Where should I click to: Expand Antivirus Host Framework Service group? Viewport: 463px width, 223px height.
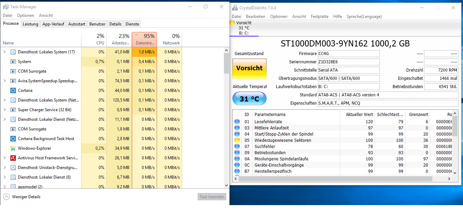point(4,158)
